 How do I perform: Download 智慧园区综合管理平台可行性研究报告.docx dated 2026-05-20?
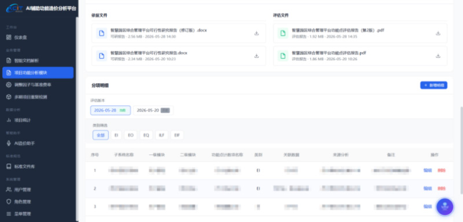tap(256, 55)
